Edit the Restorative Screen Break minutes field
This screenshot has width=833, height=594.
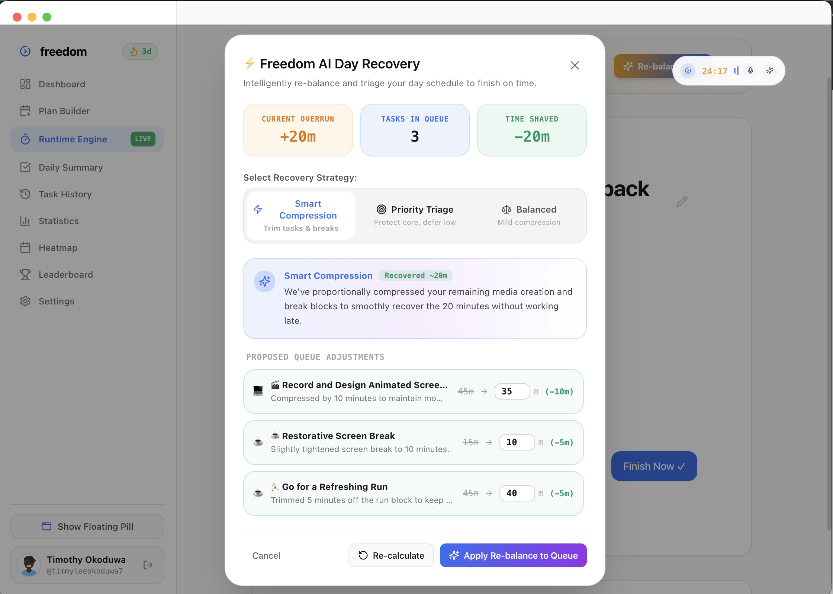[x=517, y=442]
